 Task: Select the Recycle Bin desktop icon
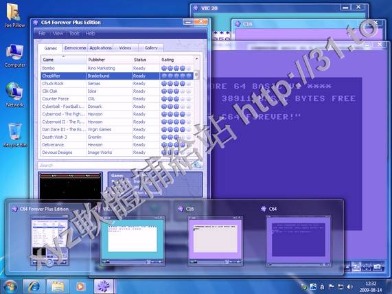click(x=14, y=135)
